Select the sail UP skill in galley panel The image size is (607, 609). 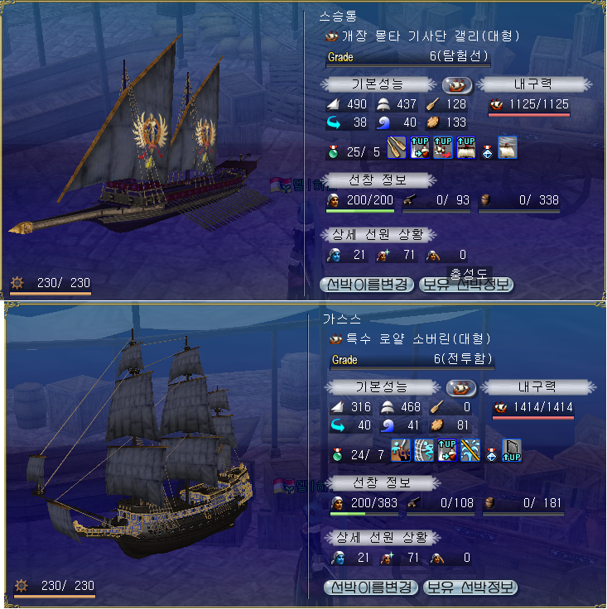(x=466, y=147)
